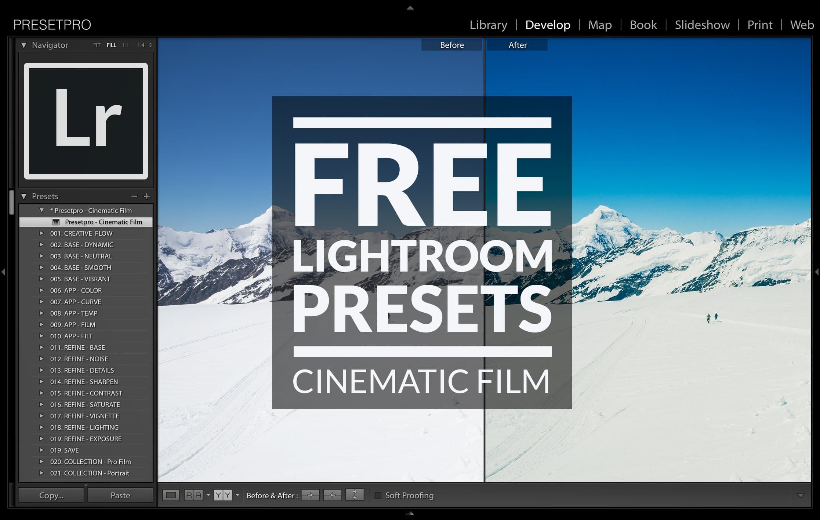The image size is (820, 520).
Task: Select 020. COLLECTION - Pro Film row
Action: pos(86,462)
